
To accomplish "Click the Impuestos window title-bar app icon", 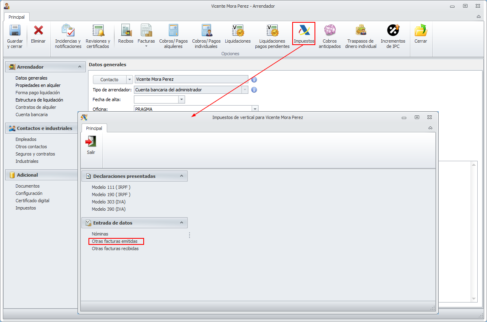I will [x=84, y=117].
